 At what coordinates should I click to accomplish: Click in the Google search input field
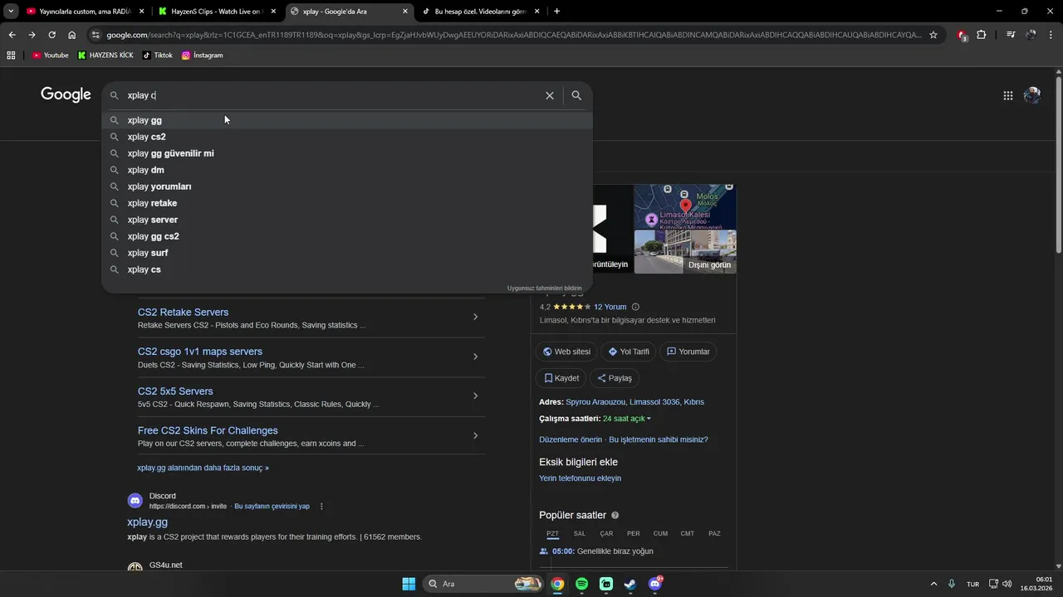tap(332, 95)
